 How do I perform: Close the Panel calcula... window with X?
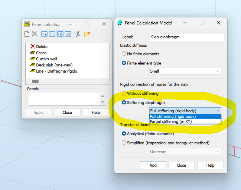(x=104, y=24)
